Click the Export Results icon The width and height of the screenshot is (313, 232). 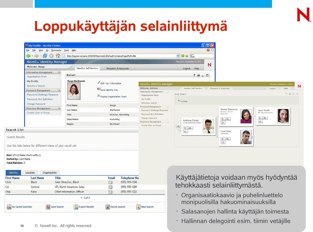pos(76,207)
